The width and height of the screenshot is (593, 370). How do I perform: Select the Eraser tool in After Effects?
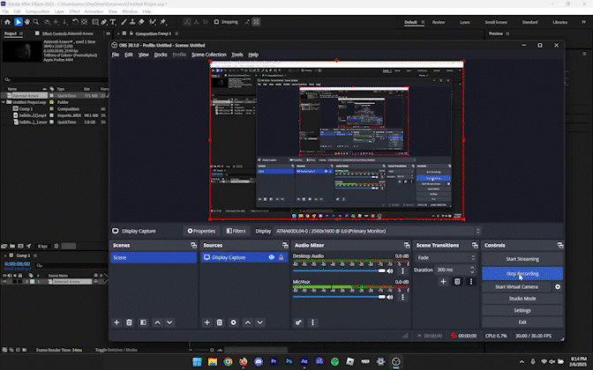pos(141,22)
